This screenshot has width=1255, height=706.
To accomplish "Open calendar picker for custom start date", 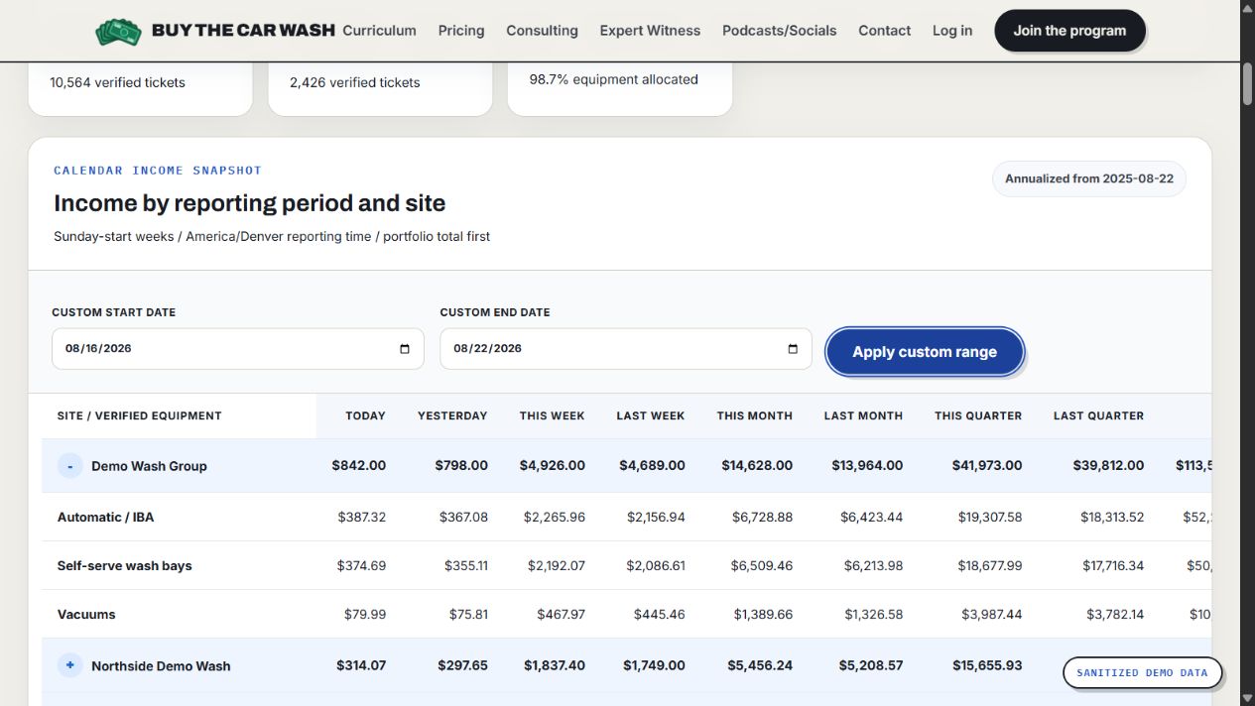I will 405,349.
